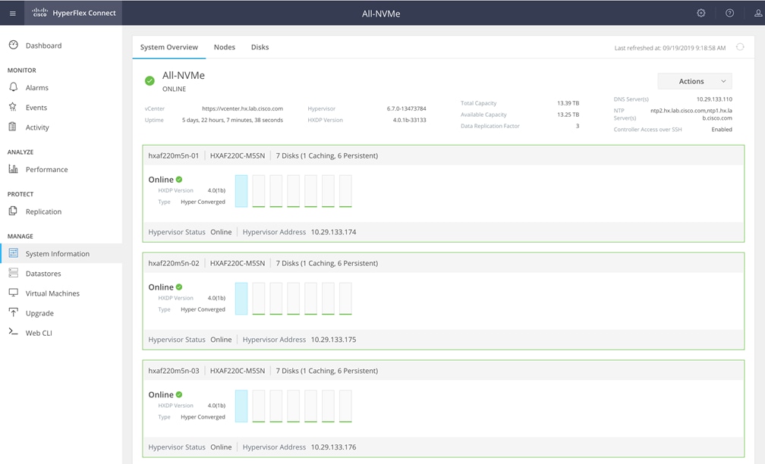Click the node name hxaf220m5n-02
The height and width of the screenshot is (464, 765).
point(174,263)
